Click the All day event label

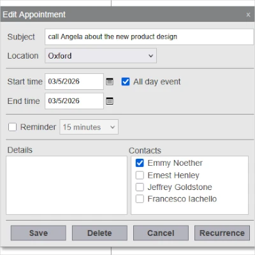pos(157,82)
